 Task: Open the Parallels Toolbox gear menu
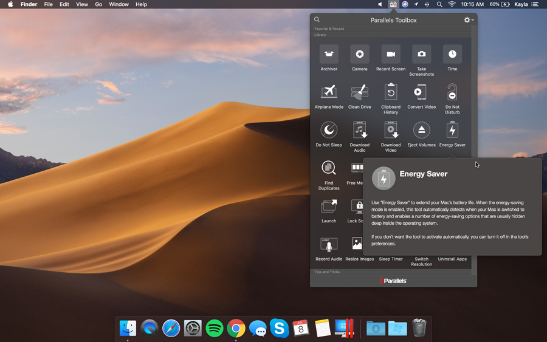pos(469,20)
